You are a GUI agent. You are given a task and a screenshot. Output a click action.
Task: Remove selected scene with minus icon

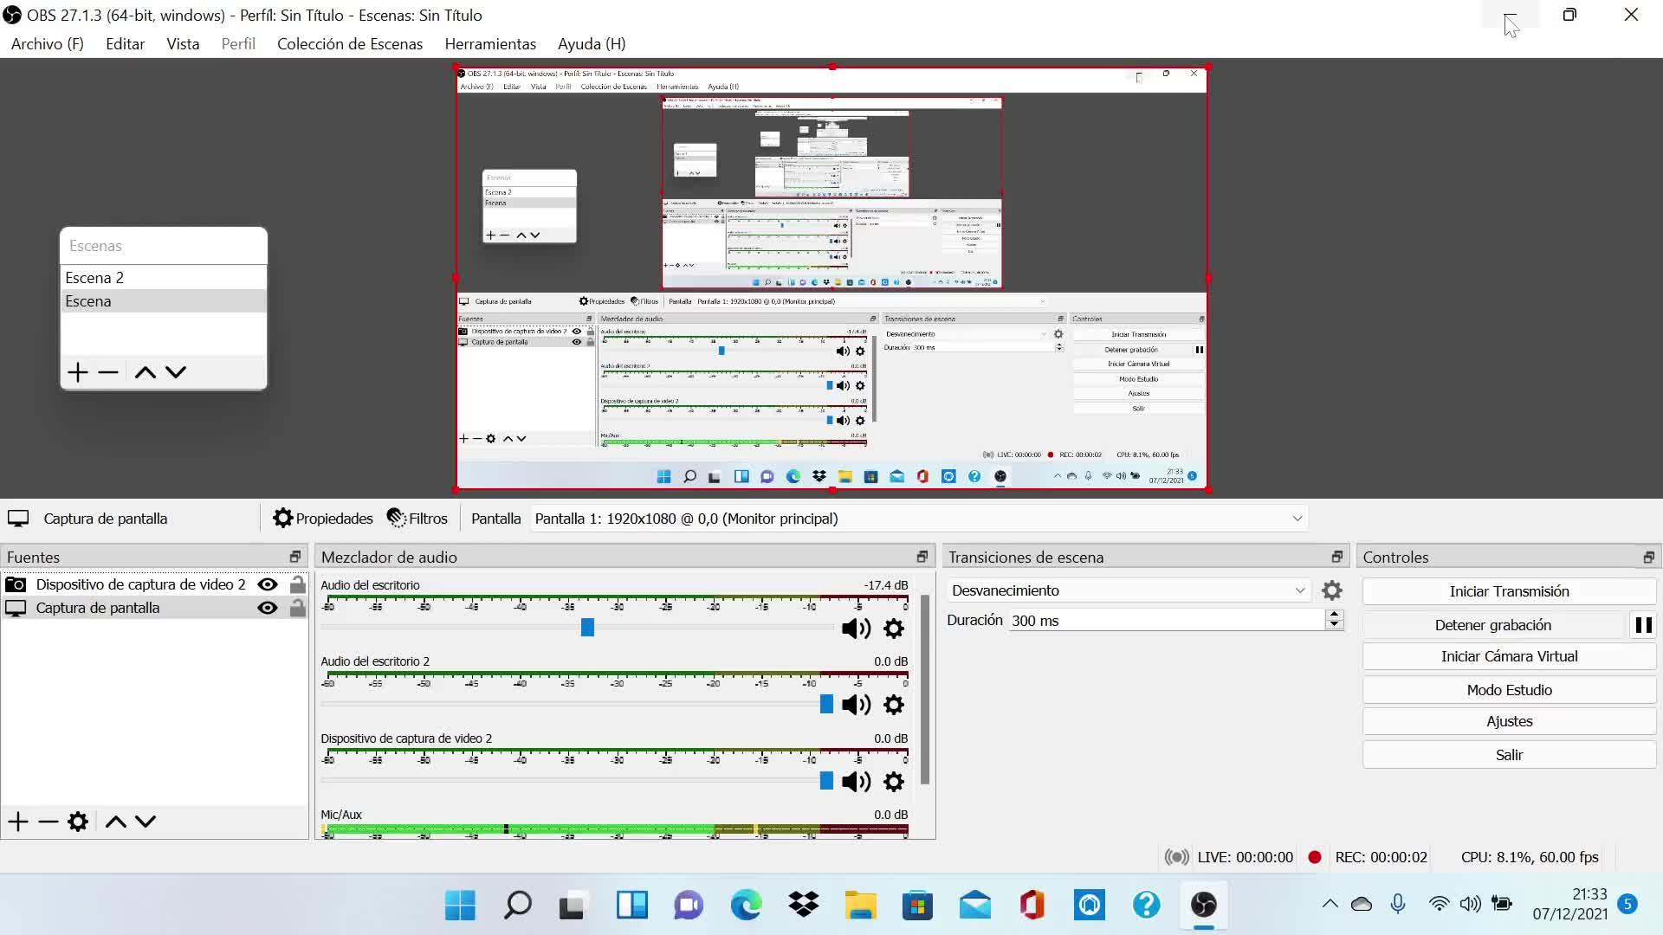pos(108,372)
